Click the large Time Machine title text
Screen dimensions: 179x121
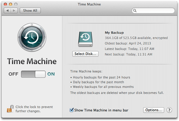coord(32,61)
